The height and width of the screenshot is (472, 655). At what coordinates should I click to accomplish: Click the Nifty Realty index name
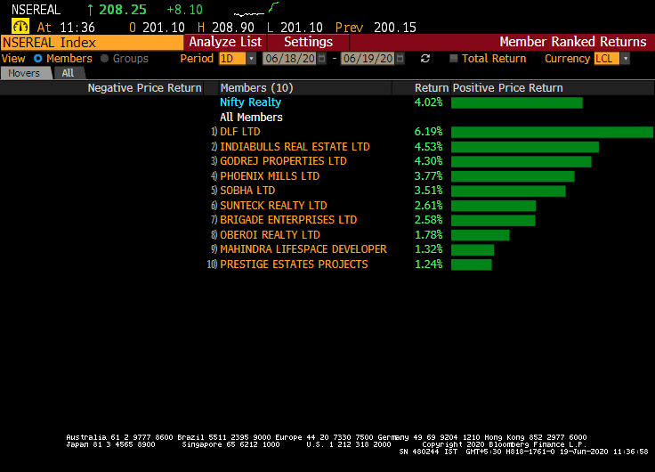pyautogui.click(x=250, y=102)
